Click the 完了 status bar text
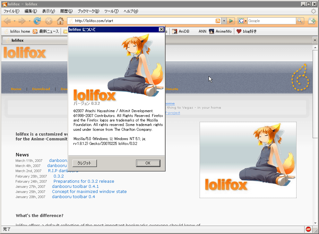 6,229
